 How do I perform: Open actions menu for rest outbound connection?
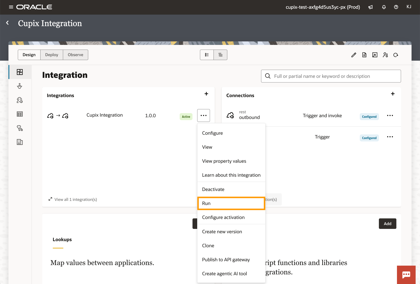[x=390, y=115]
